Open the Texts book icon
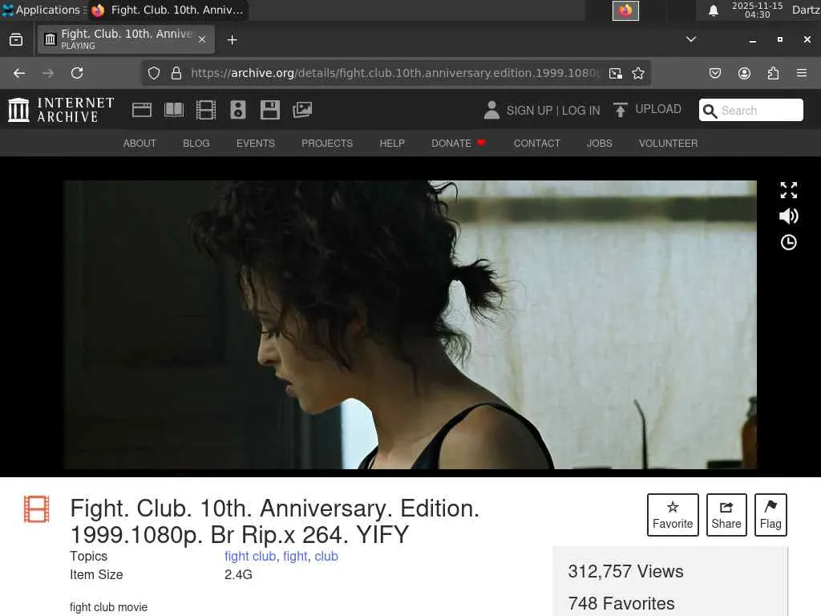The image size is (821, 616). coord(174,110)
